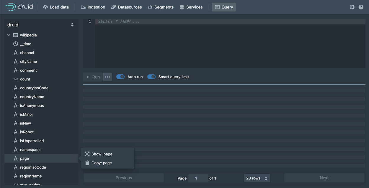The image size is (369, 188).
Task: Choose Show: page from popup menu
Action: (108, 154)
